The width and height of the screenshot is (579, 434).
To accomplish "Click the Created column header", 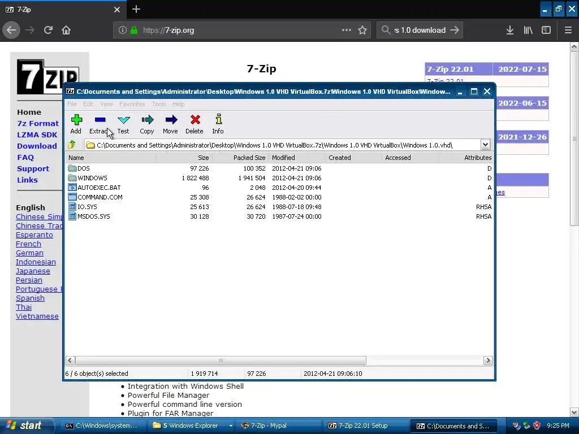I will (x=354, y=158).
